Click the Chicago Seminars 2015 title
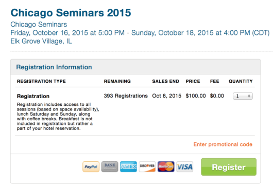Image resolution: width=273 pixels, height=188 pixels. coord(71,13)
